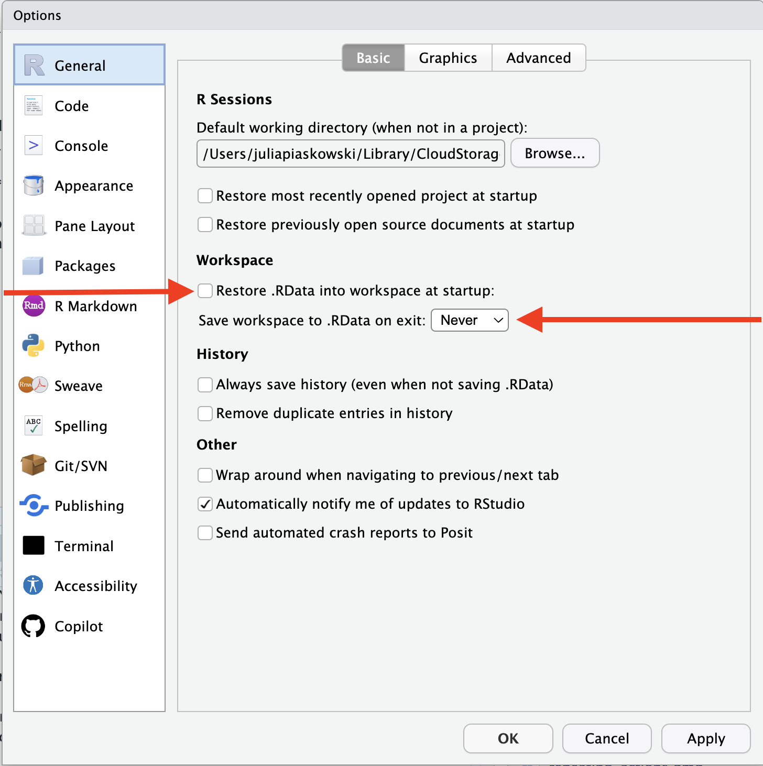
Task: Switch to the Graphics tab
Action: [x=448, y=58]
